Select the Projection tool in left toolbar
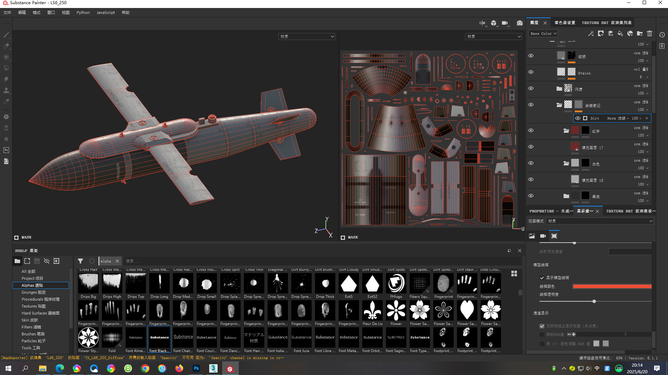 pyautogui.click(x=6, y=57)
